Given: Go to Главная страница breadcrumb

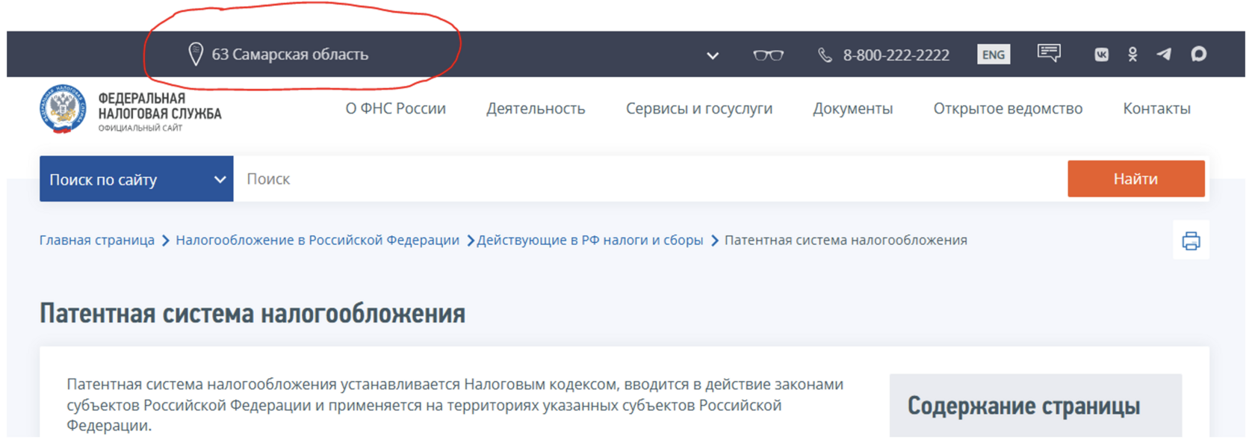Looking at the screenshot, I should [97, 240].
